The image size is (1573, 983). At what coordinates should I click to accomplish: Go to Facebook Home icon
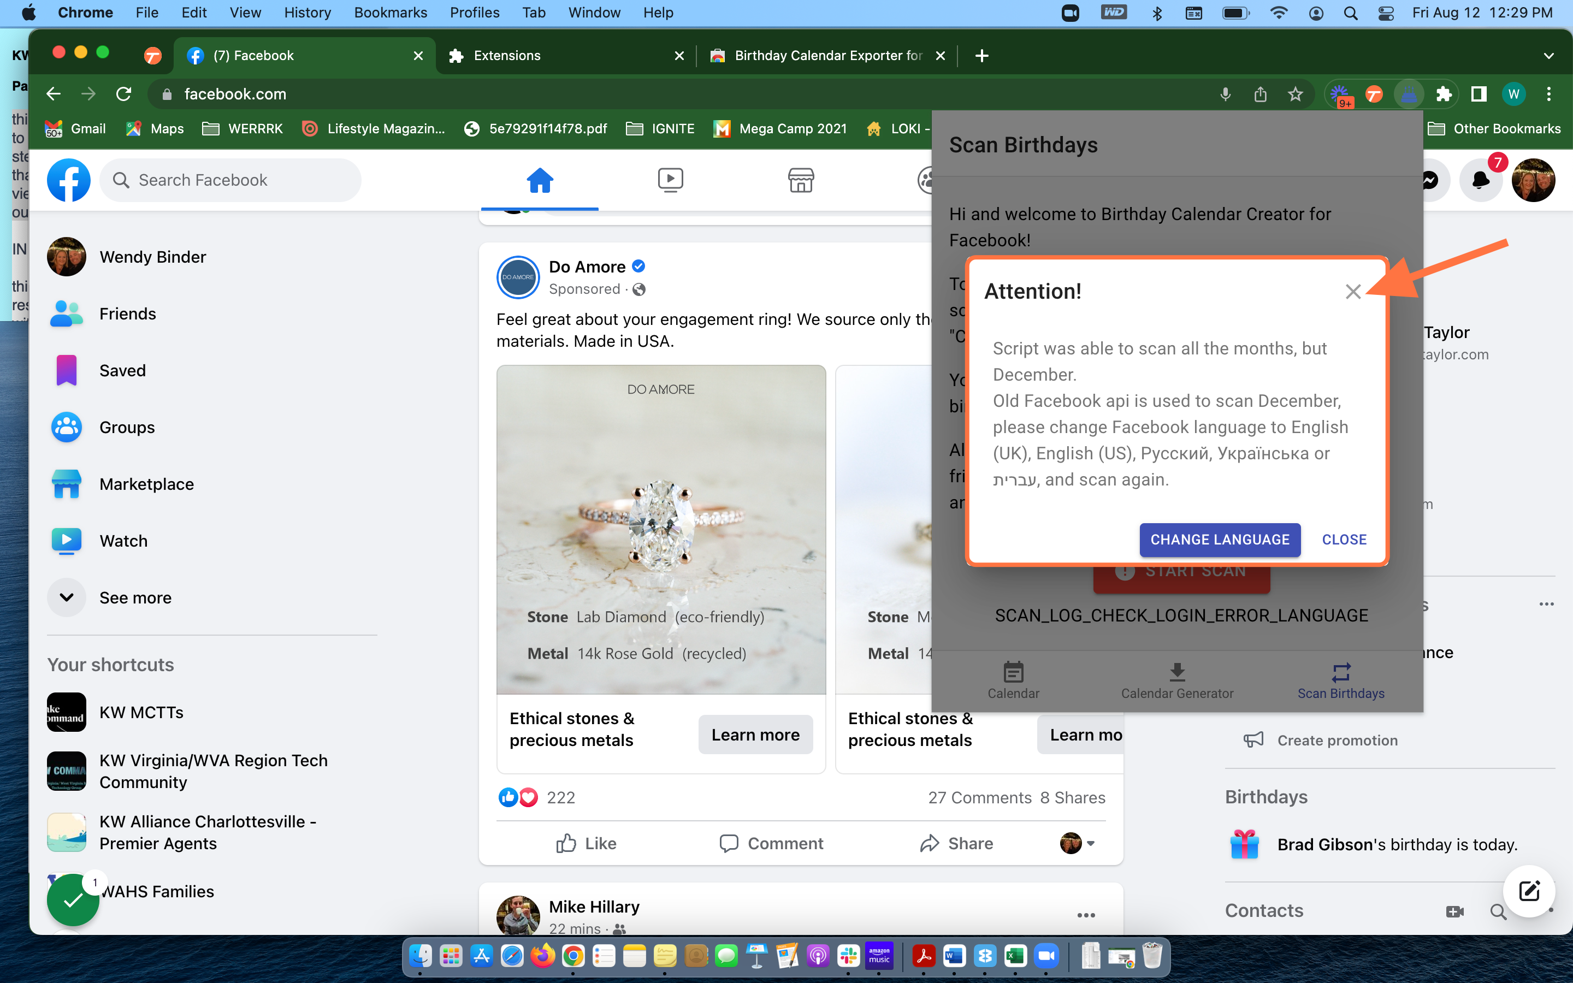pyautogui.click(x=540, y=180)
